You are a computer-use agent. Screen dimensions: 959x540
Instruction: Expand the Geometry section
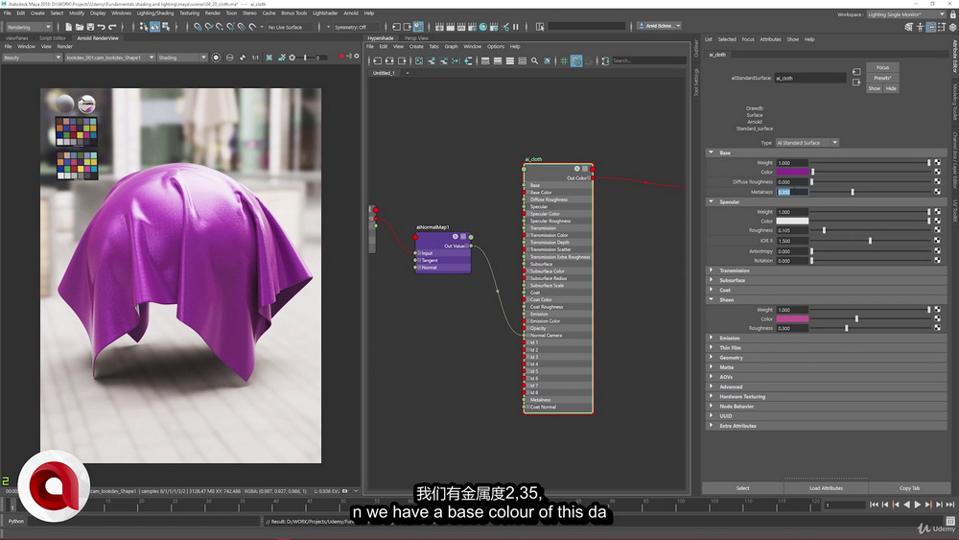click(x=711, y=357)
